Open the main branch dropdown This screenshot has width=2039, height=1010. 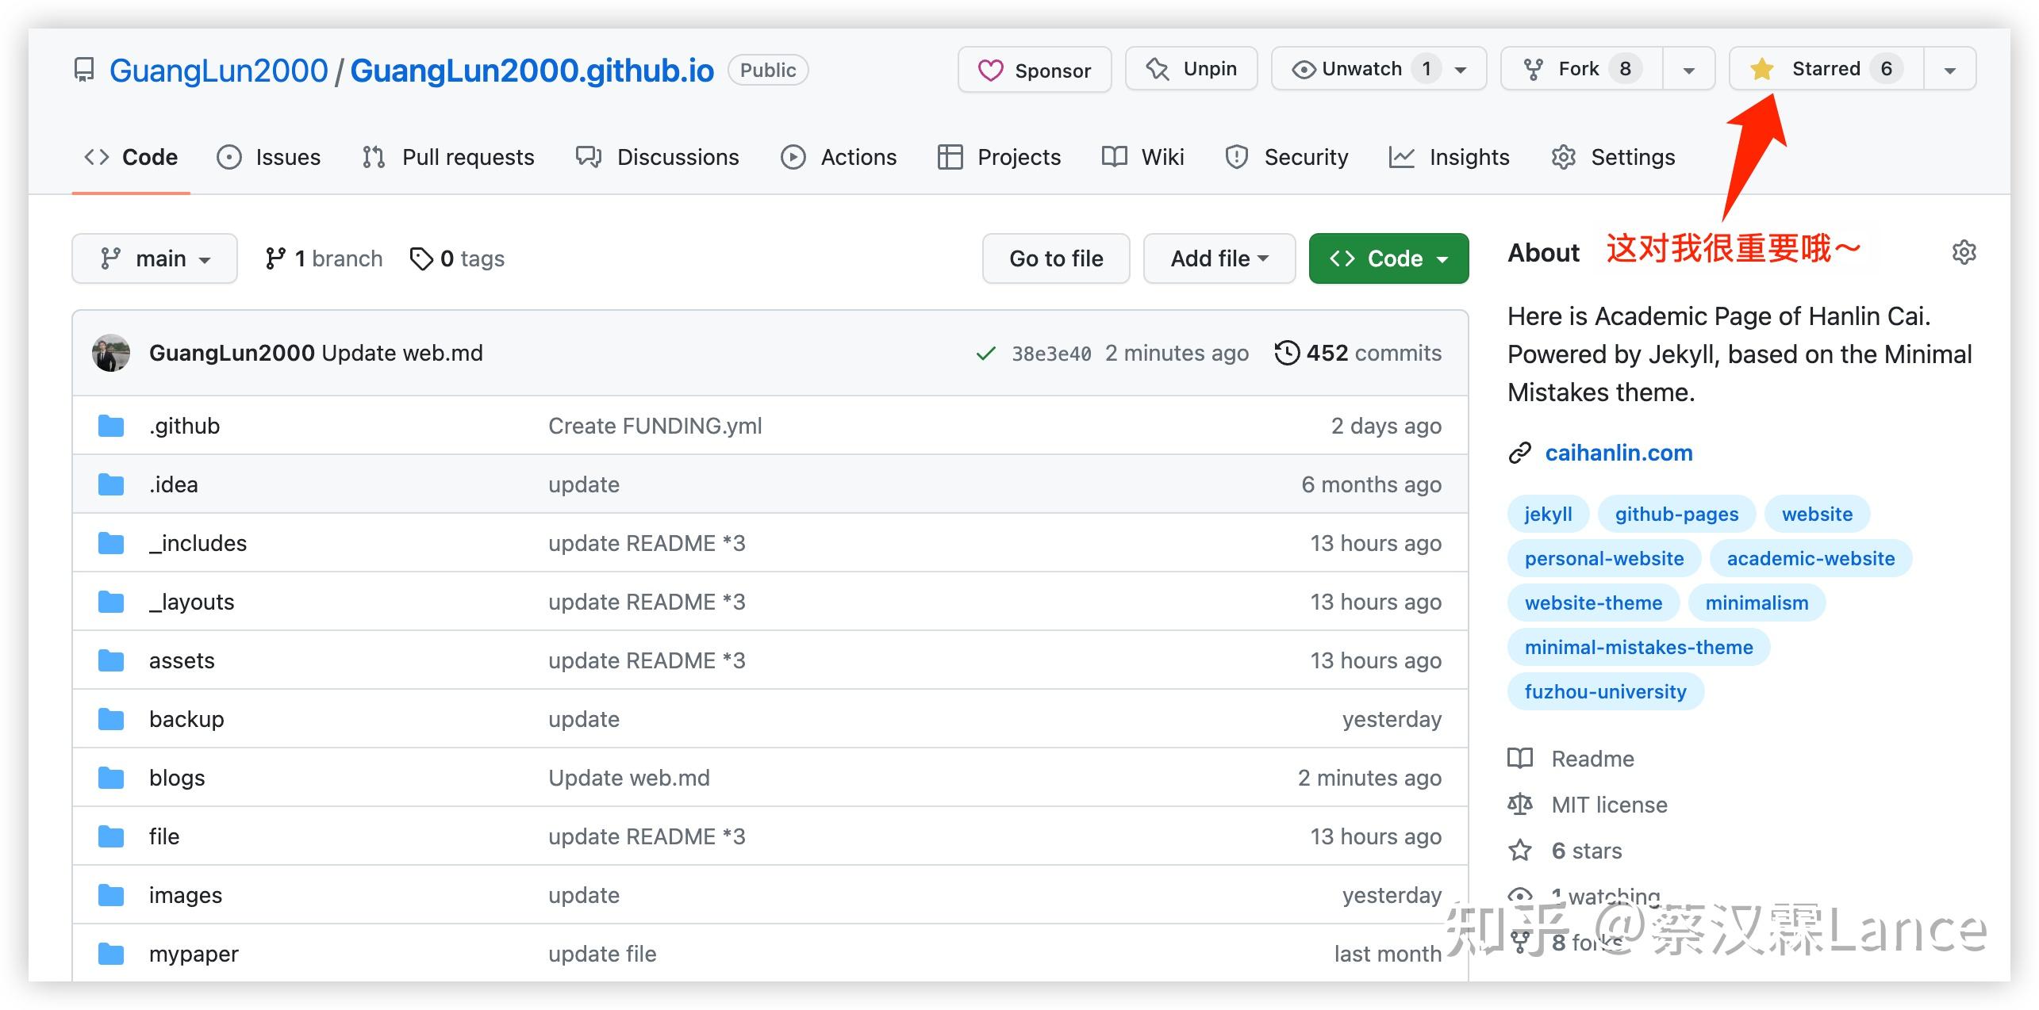pyautogui.click(x=154, y=258)
